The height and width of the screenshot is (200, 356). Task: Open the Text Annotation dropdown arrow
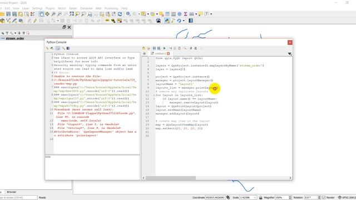[x=211, y=14]
